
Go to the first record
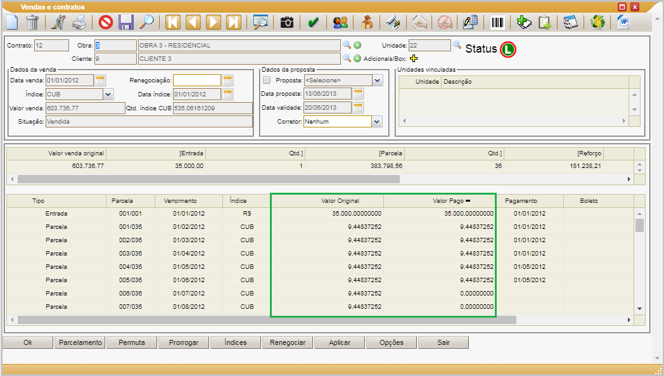[173, 22]
